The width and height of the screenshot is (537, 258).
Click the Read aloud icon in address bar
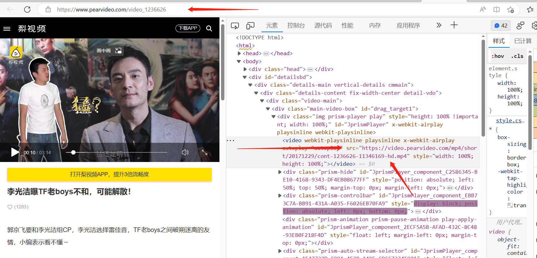pyautogui.click(x=483, y=10)
